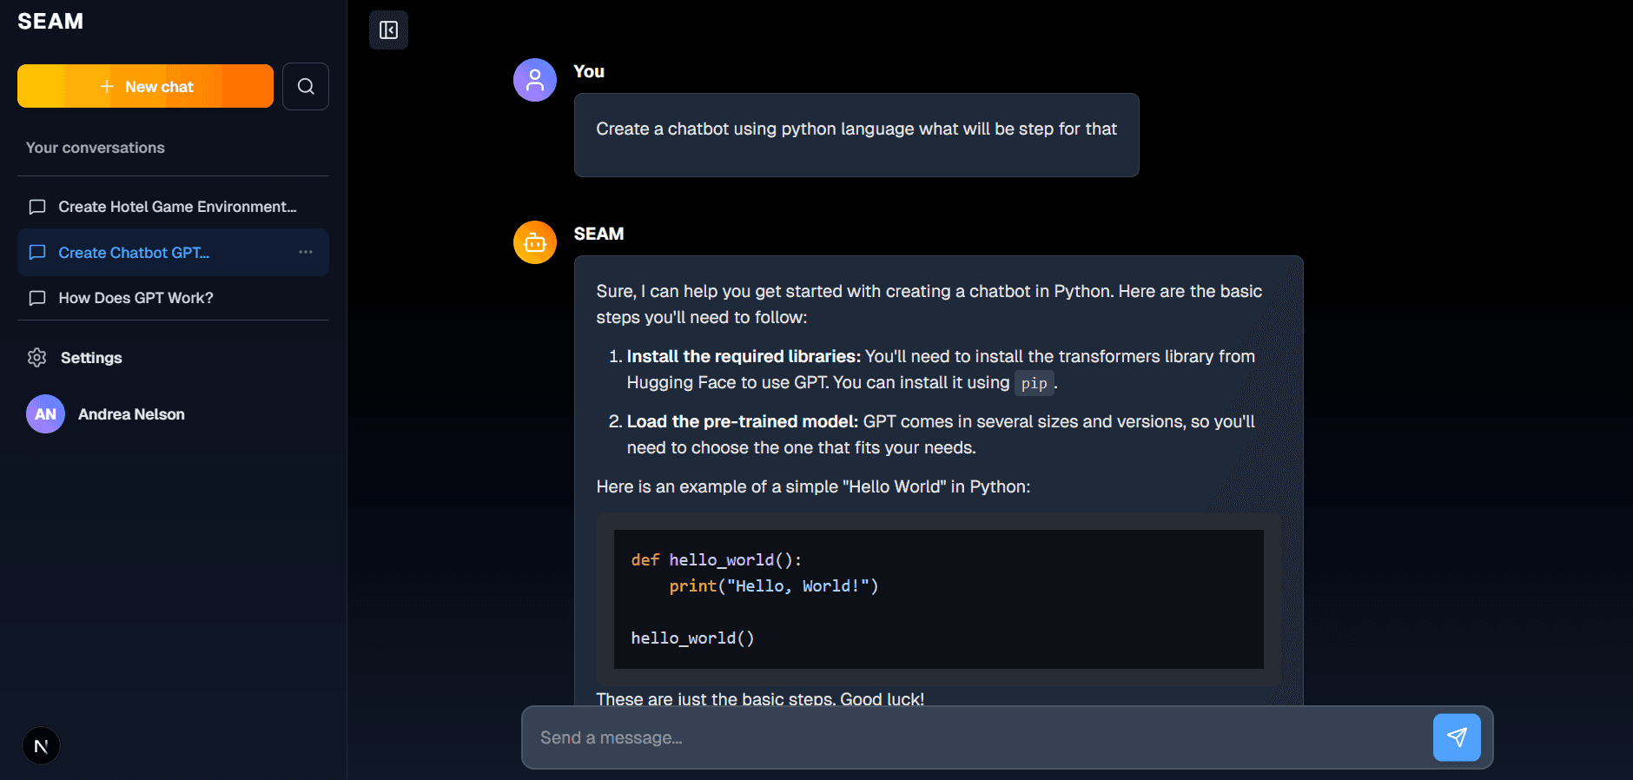Click the inline pip code snippet
The width and height of the screenshot is (1633, 780).
pos(1034,383)
